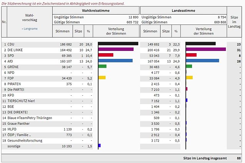The height and width of the screenshot is (163, 245).
Task: Click the Sitze im Landtag column header
Action: 234,22
